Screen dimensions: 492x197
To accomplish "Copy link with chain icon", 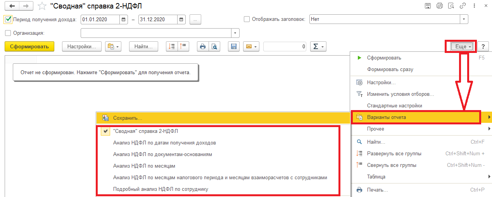I will pos(462,6).
